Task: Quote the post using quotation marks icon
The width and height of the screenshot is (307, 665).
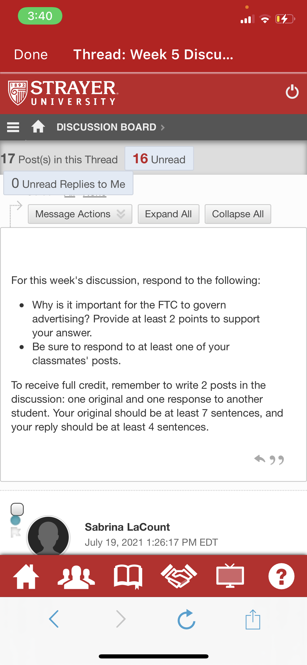Action: click(x=277, y=460)
